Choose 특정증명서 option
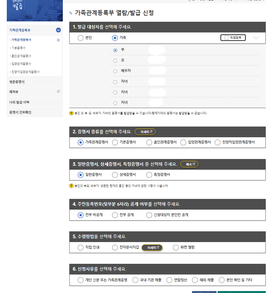270x293 pixels. 149,175
